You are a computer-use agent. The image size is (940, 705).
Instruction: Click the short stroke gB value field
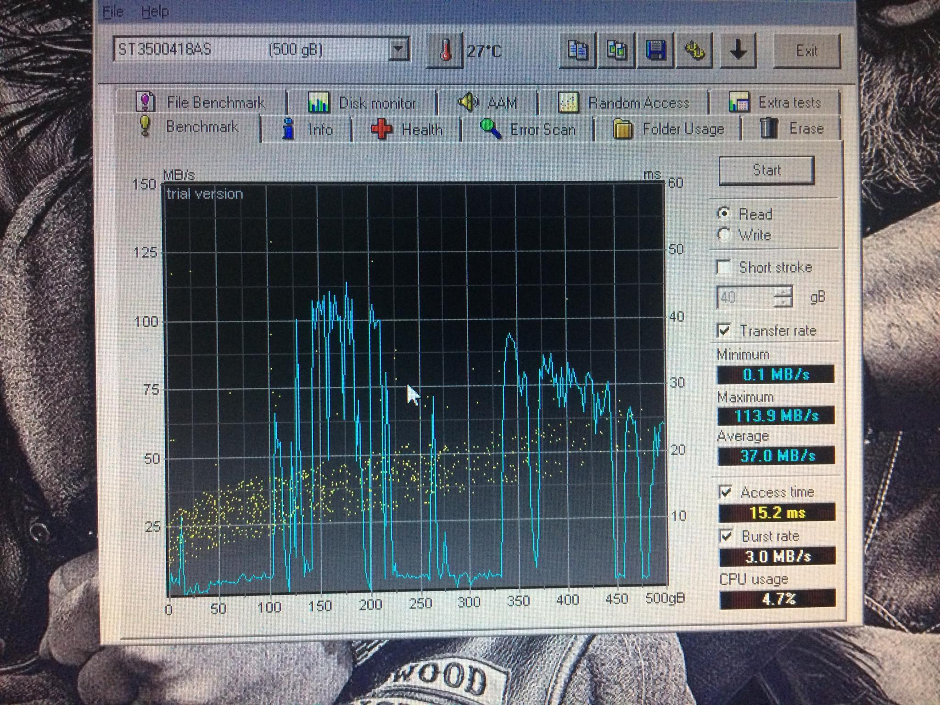745,297
